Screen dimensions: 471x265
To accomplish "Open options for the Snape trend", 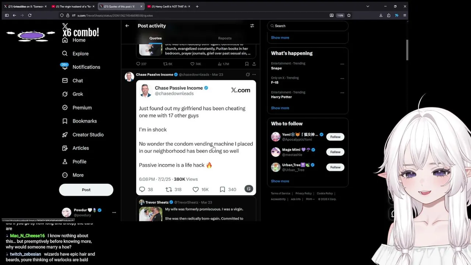I will point(342,64).
